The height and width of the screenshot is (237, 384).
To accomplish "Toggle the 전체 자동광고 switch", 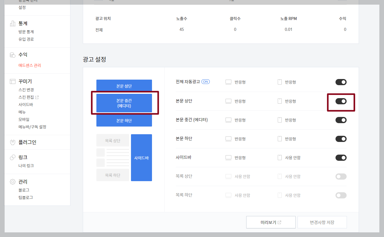I will pyautogui.click(x=341, y=82).
